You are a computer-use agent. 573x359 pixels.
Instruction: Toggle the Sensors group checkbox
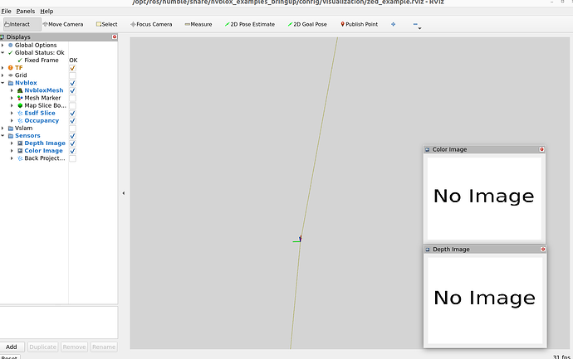tap(72, 136)
